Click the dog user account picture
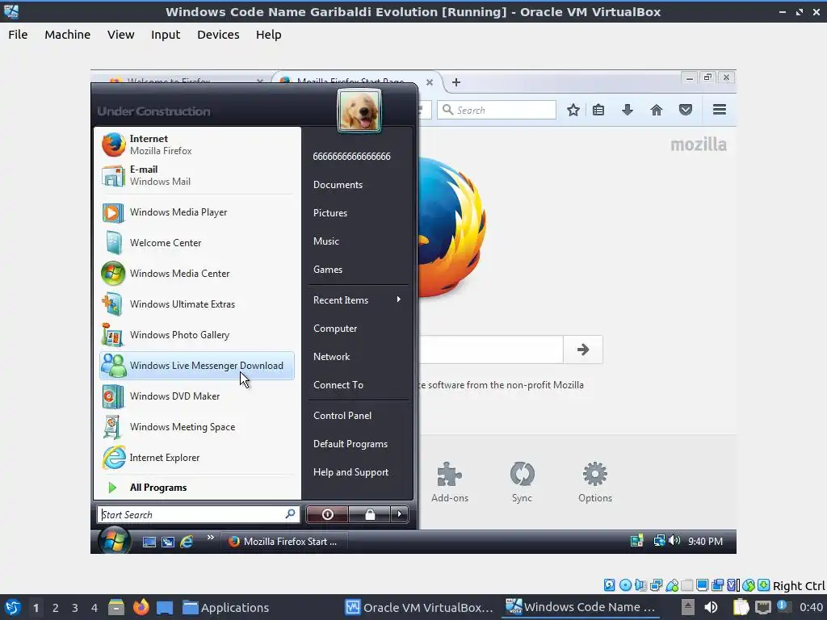The width and height of the screenshot is (827, 620). pos(359,111)
